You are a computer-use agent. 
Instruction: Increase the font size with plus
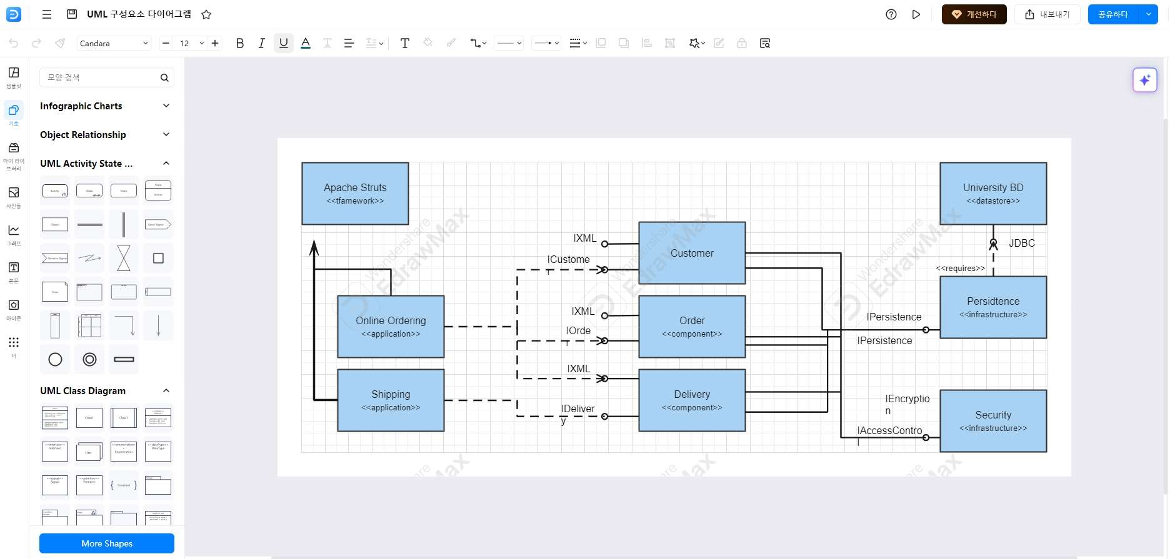click(x=215, y=43)
